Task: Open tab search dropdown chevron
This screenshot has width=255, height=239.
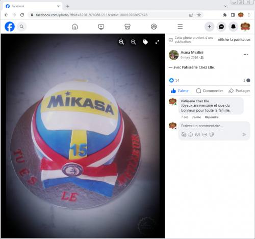Action: 225,6
